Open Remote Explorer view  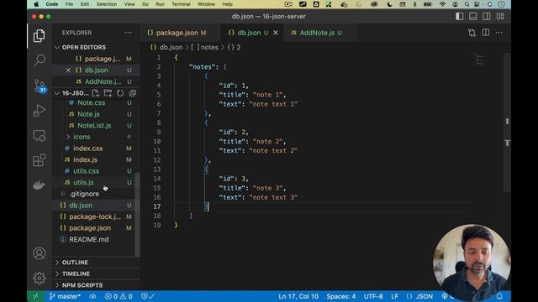[40, 136]
